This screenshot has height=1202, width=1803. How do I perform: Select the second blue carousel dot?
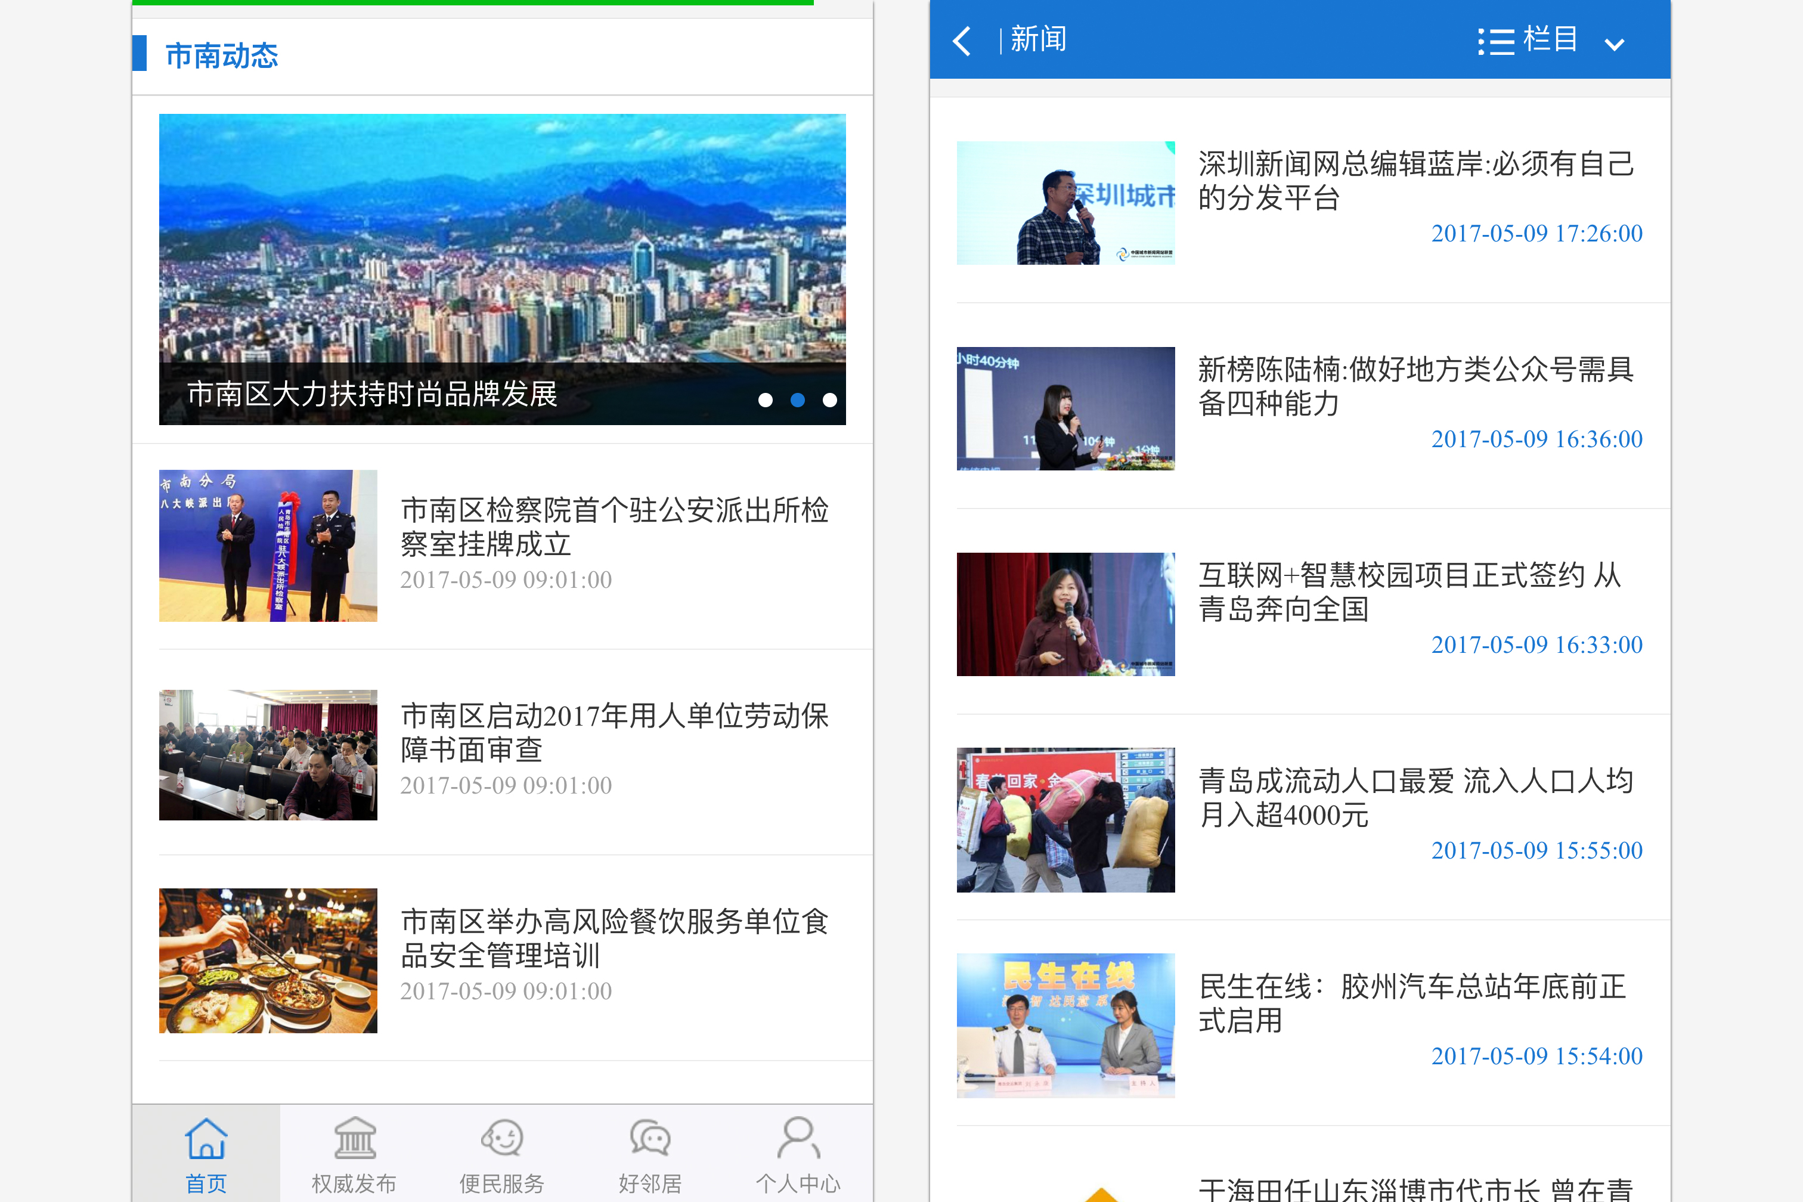coord(797,400)
